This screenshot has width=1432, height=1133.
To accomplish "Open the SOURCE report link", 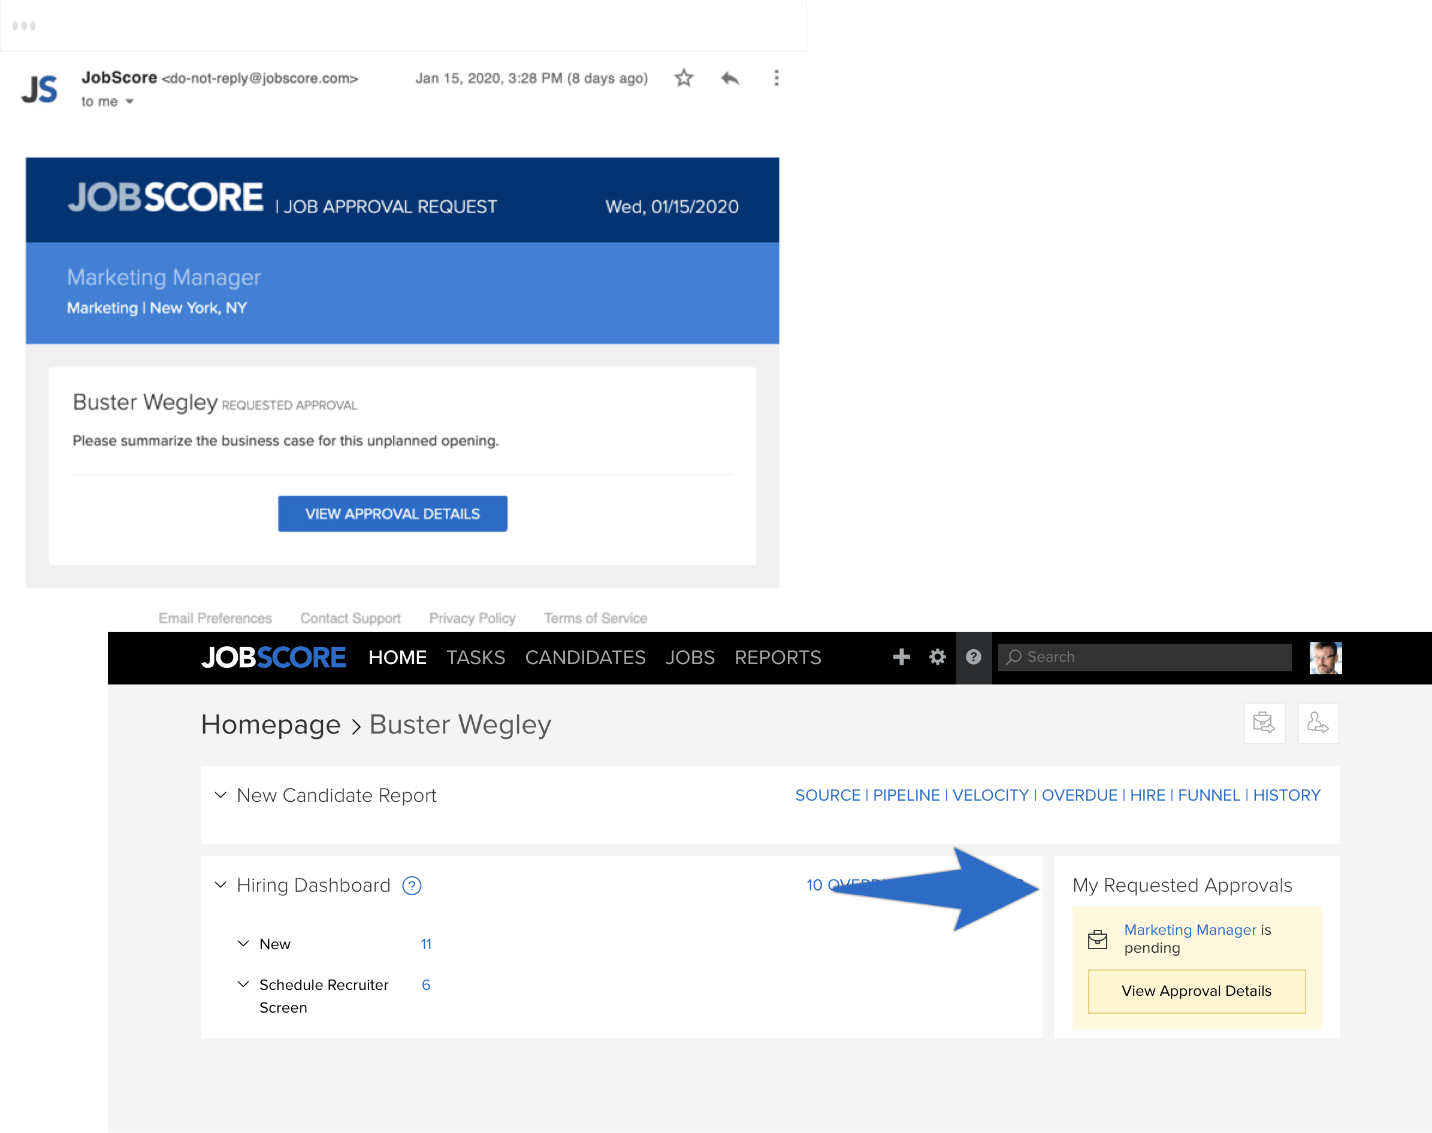I will 827,795.
